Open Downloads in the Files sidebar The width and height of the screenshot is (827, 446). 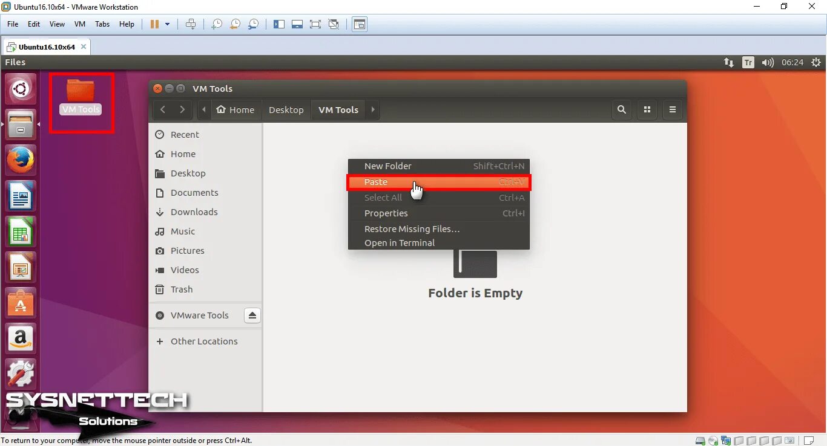point(205,212)
